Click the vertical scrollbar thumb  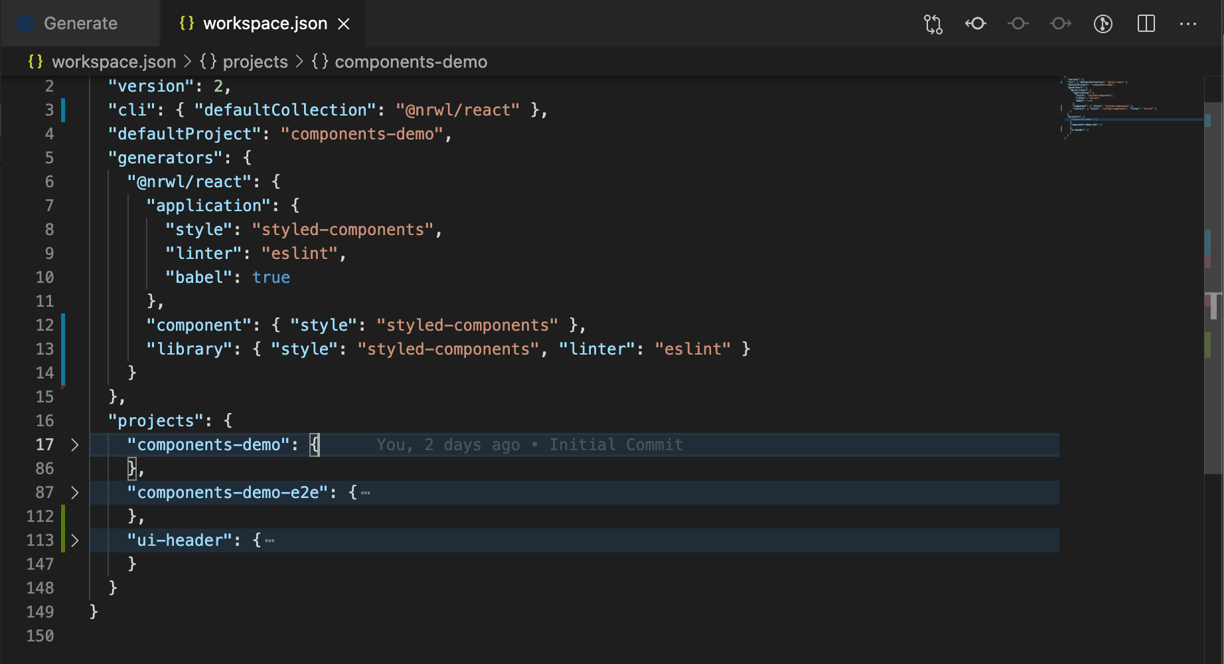[x=1213, y=288]
